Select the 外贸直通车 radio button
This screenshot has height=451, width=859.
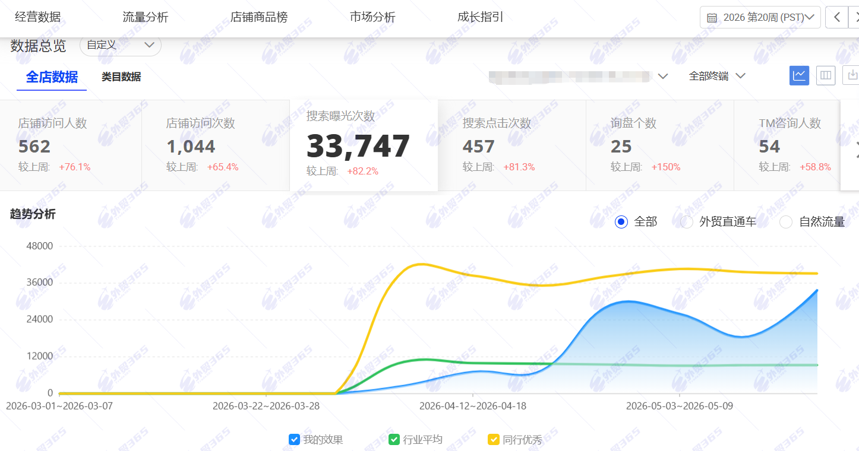coord(687,222)
